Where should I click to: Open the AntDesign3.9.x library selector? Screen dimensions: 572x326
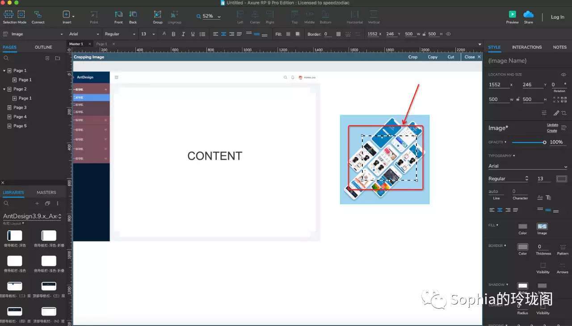[x=32, y=216]
